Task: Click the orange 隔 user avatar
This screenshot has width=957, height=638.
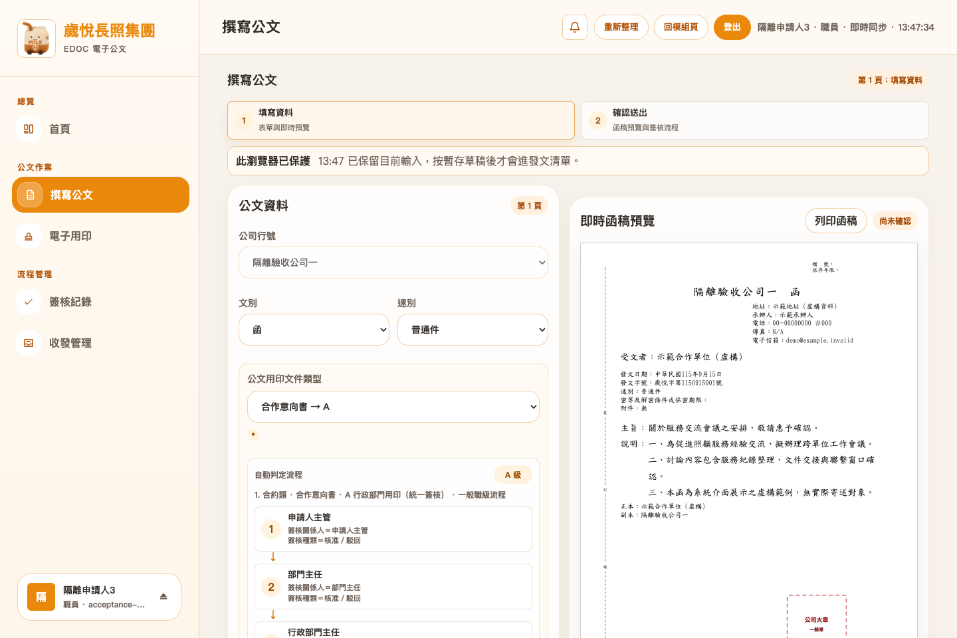Action: [41, 597]
